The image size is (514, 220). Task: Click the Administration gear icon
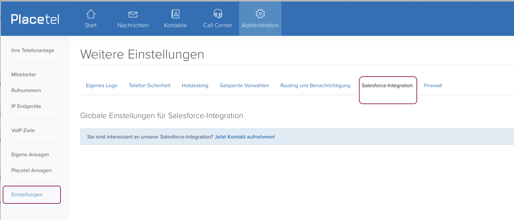[260, 14]
